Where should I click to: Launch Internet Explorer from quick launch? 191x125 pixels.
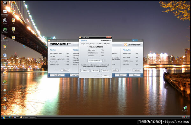(10, 117)
